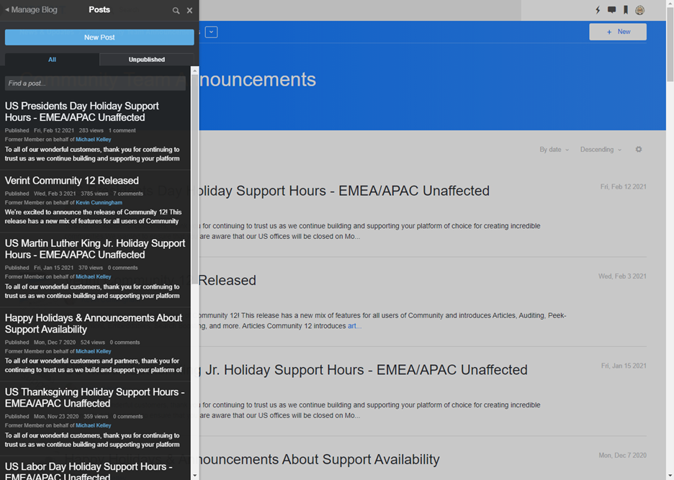
Task: Open the bookmarks icon in the top bar
Action: pyautogui.click(x=626, y=10)
